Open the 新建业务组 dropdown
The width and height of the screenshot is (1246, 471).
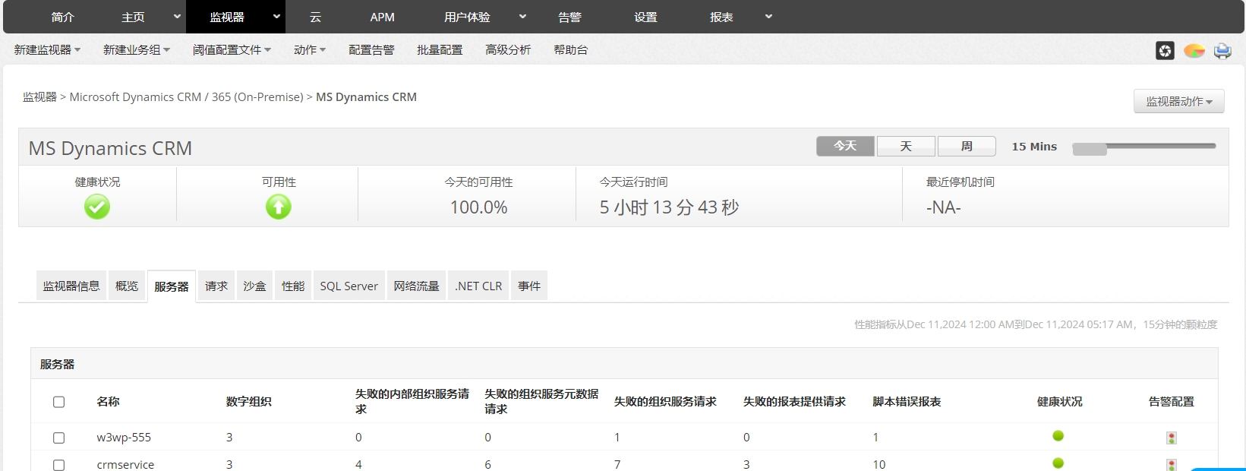click(137, 50)
